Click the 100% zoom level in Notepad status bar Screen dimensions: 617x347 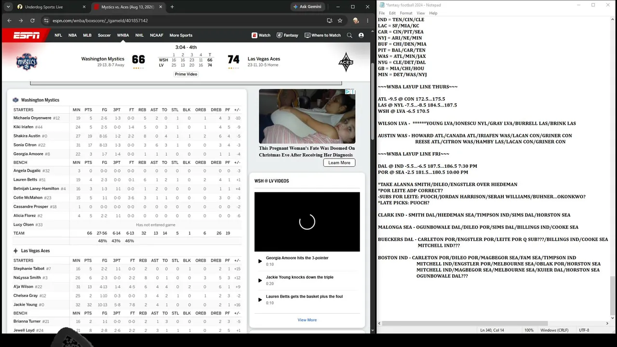529,330
